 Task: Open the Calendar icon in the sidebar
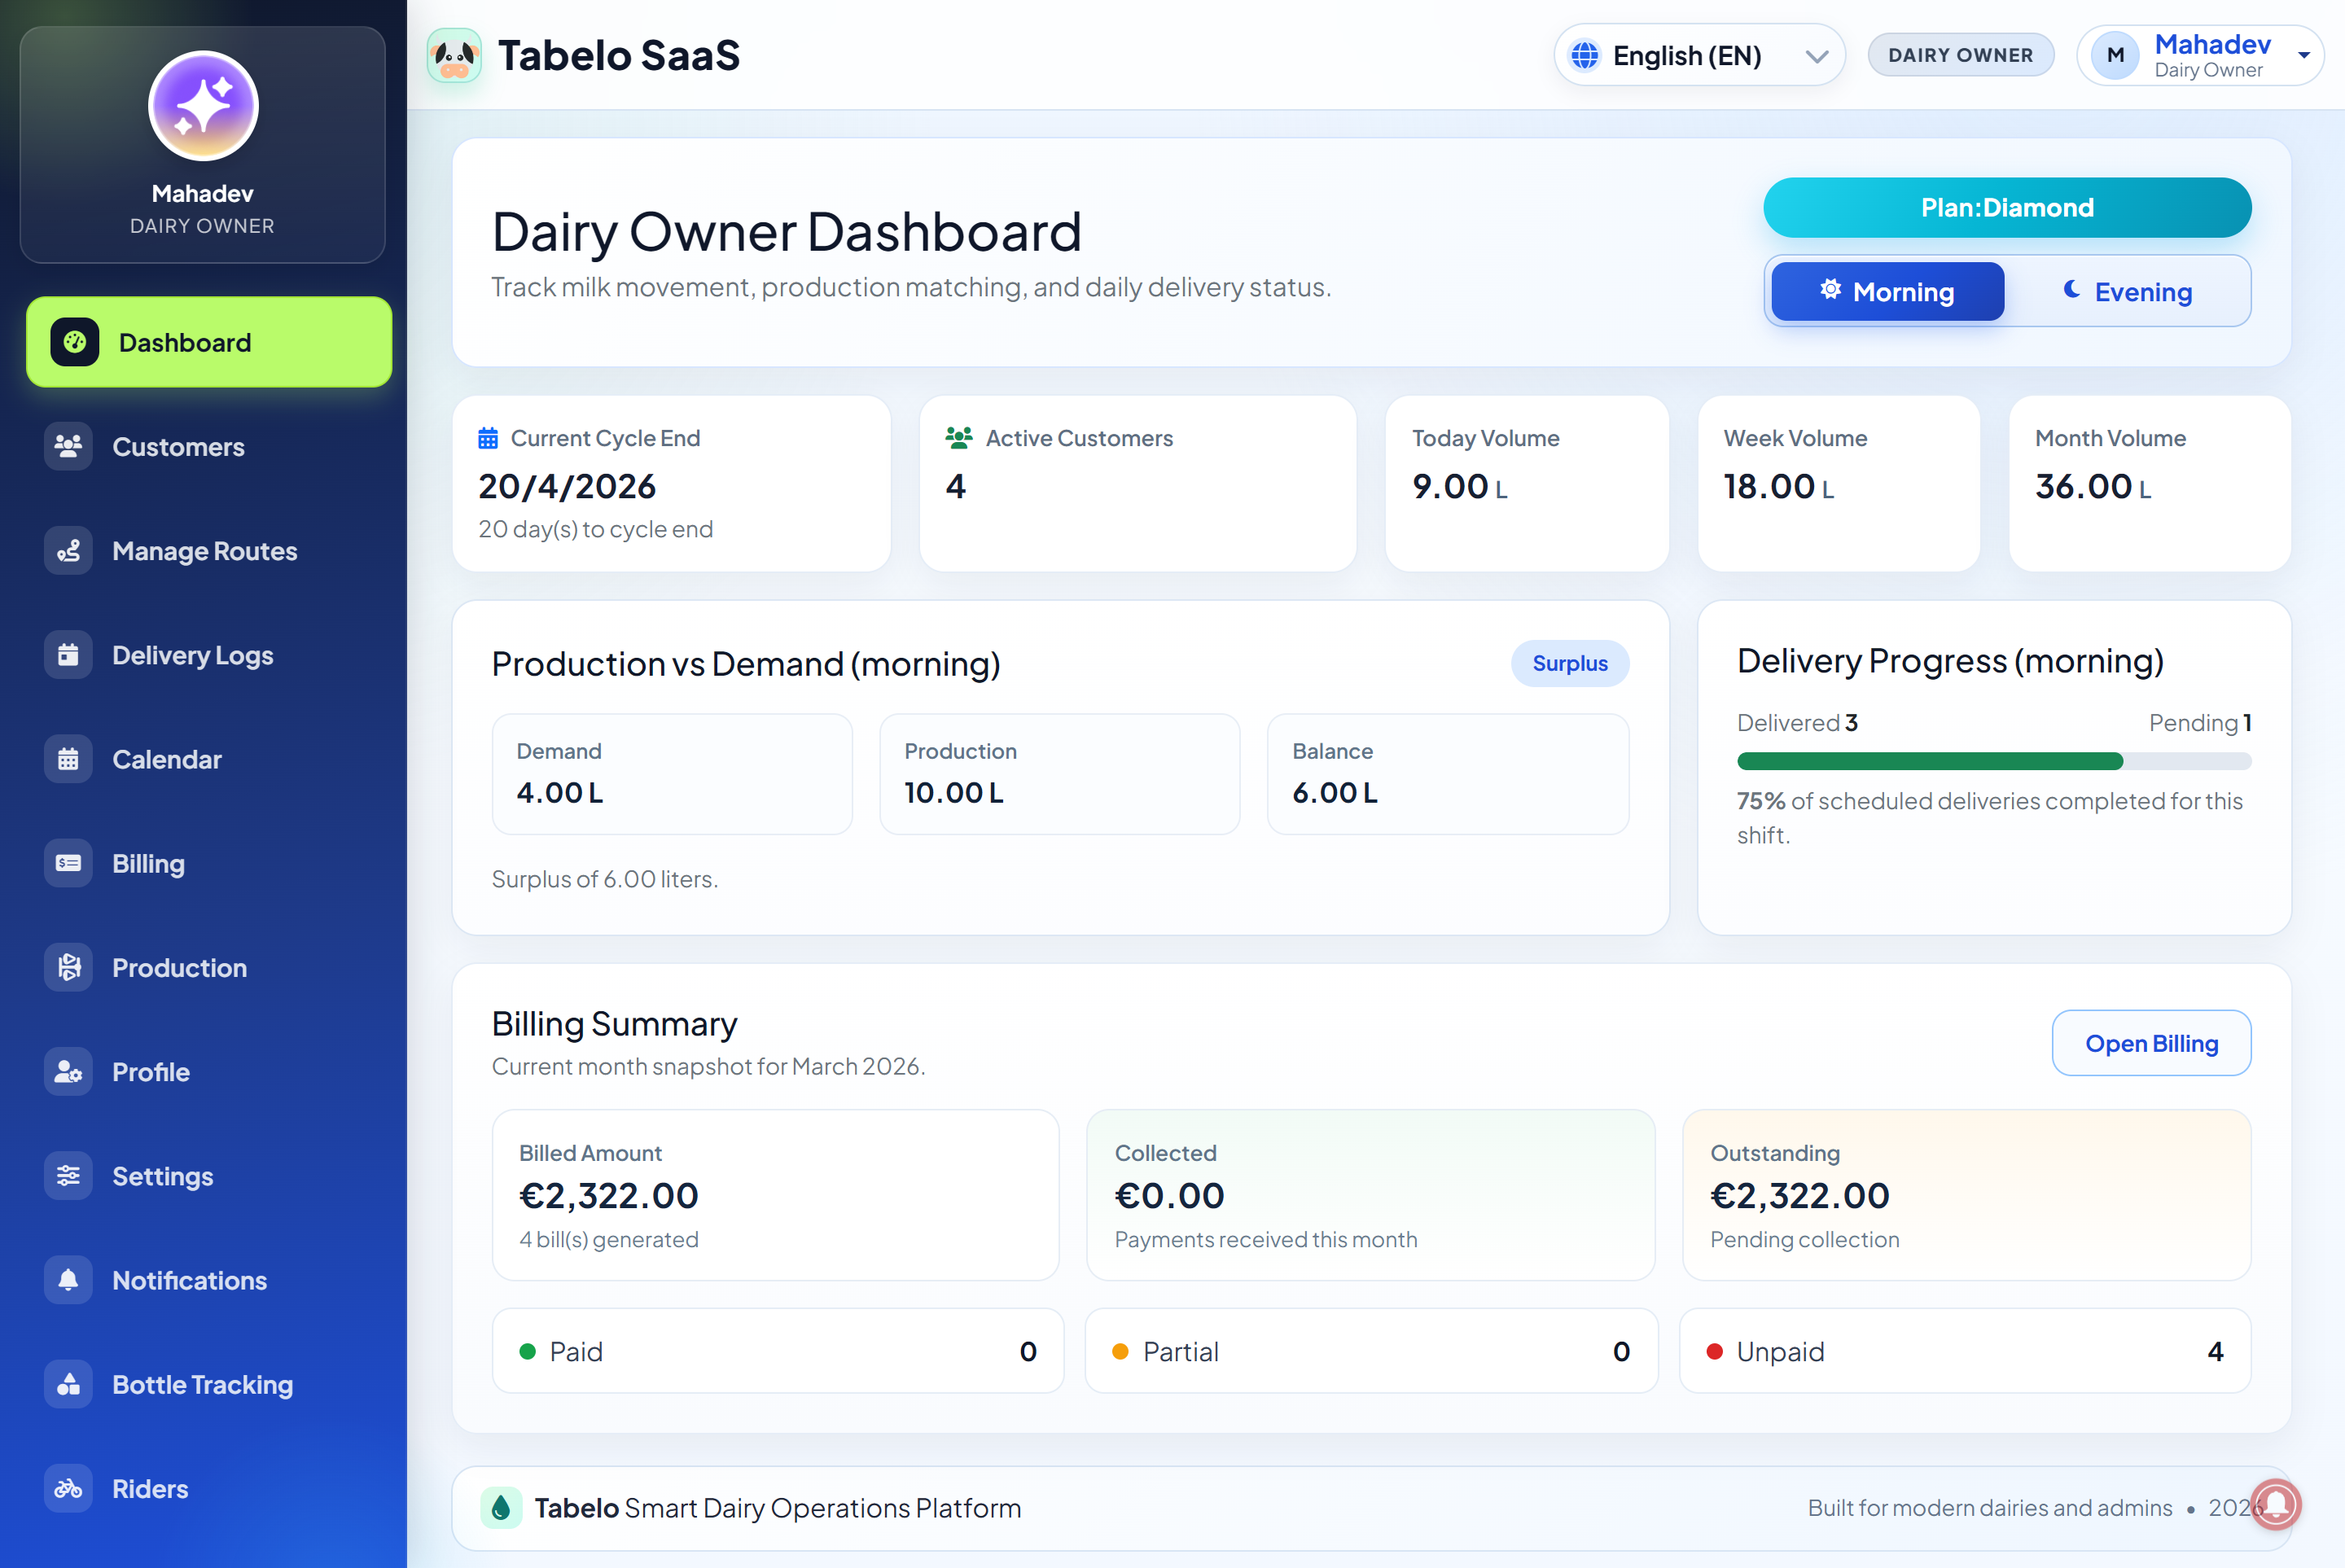pos(68,759)
